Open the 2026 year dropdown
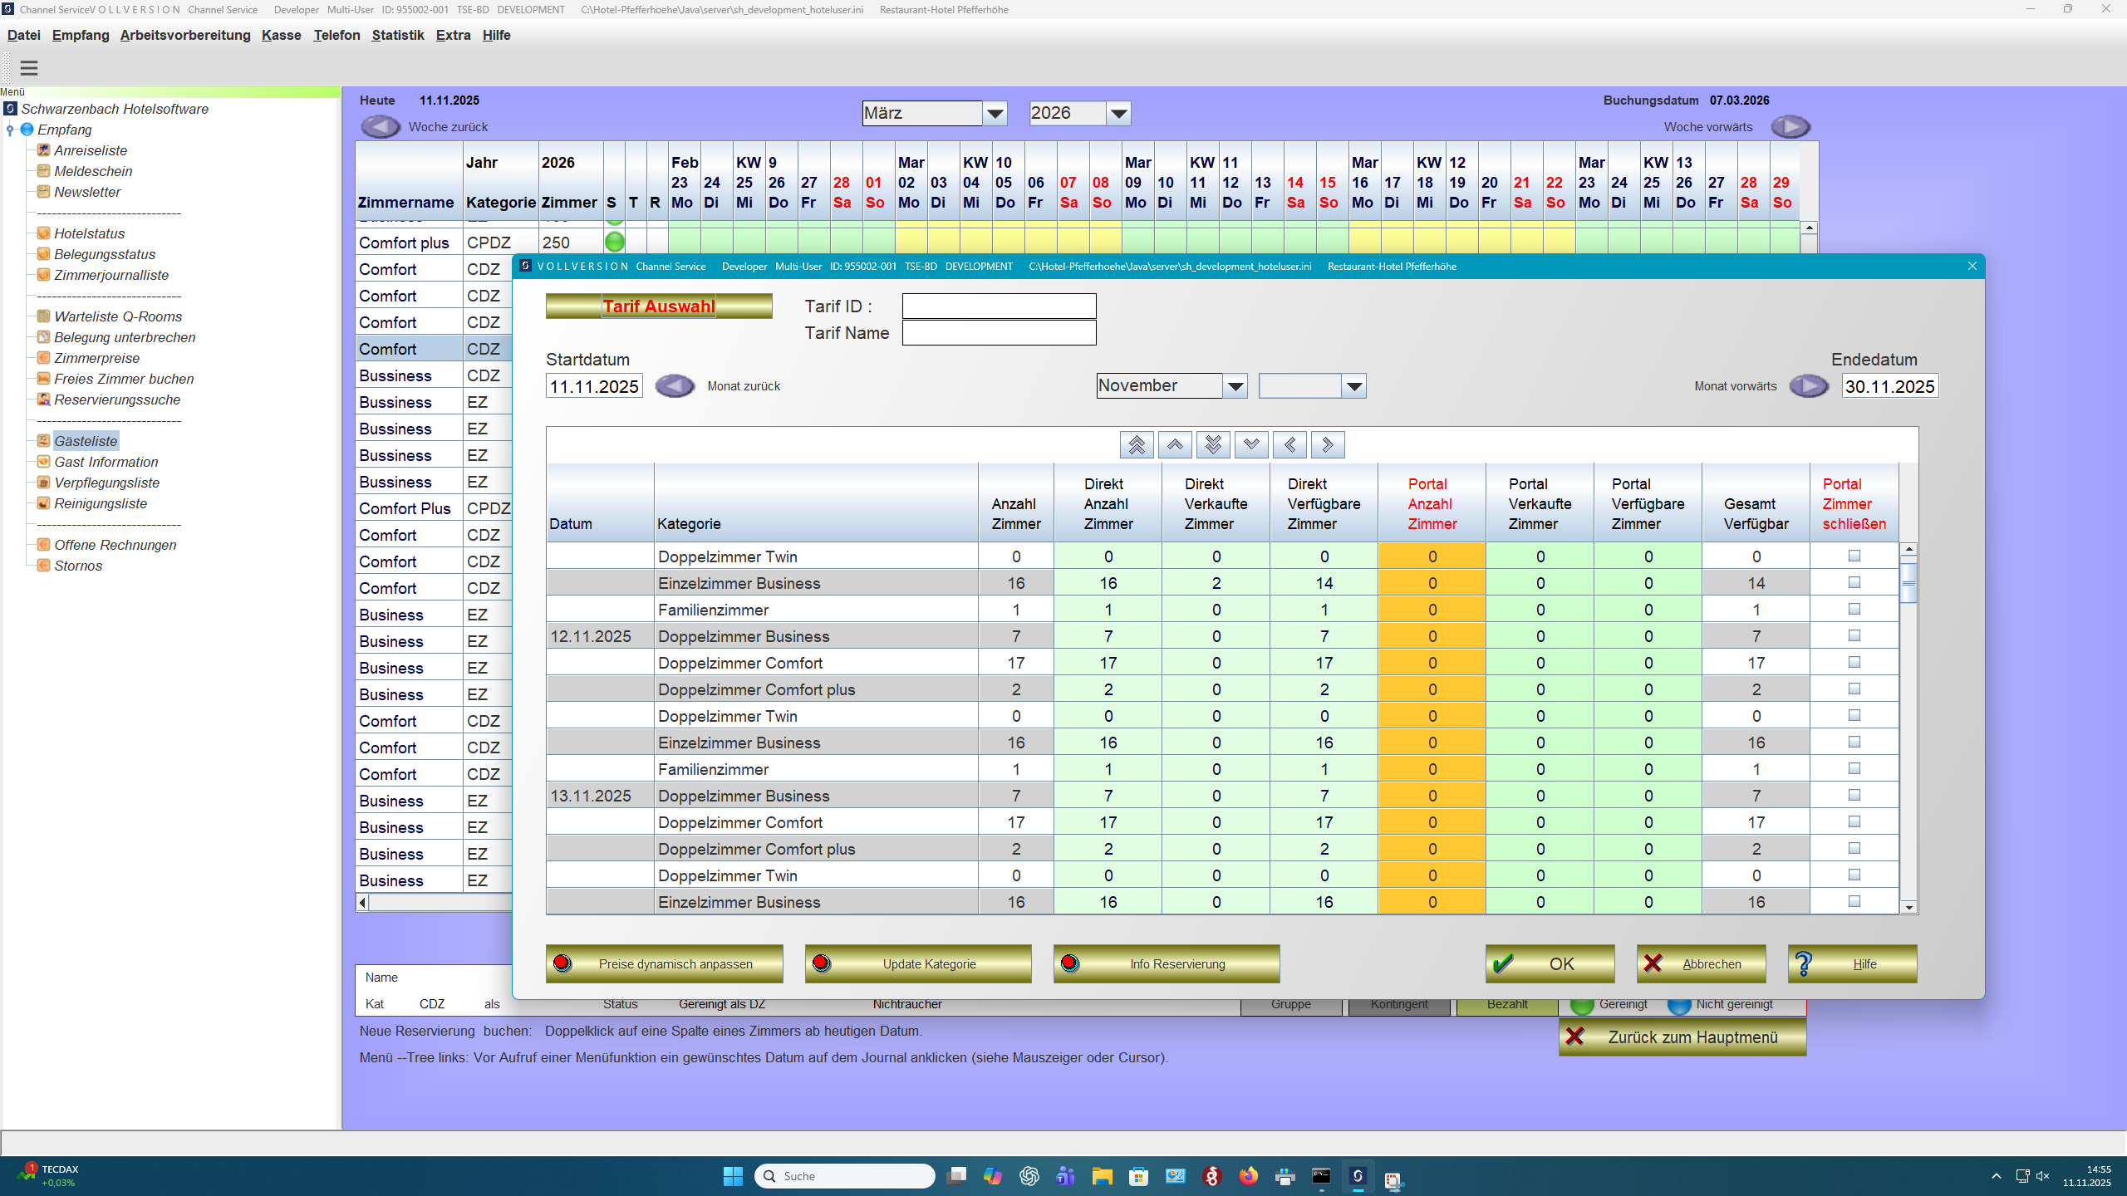Viewport: 2127px width, 1196px height. 1118,113
